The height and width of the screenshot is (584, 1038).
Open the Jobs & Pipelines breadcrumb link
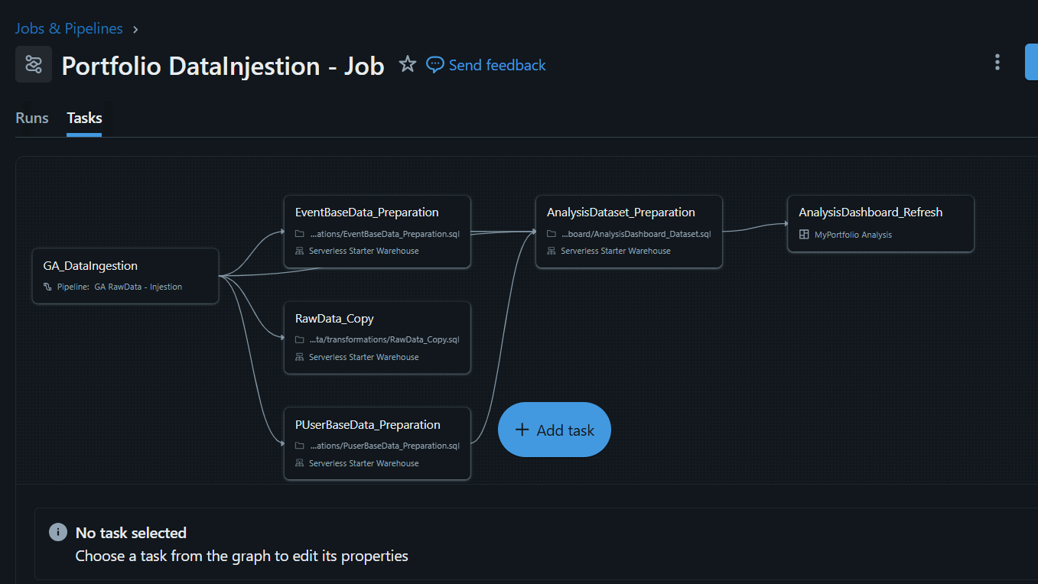coord(69,28)
